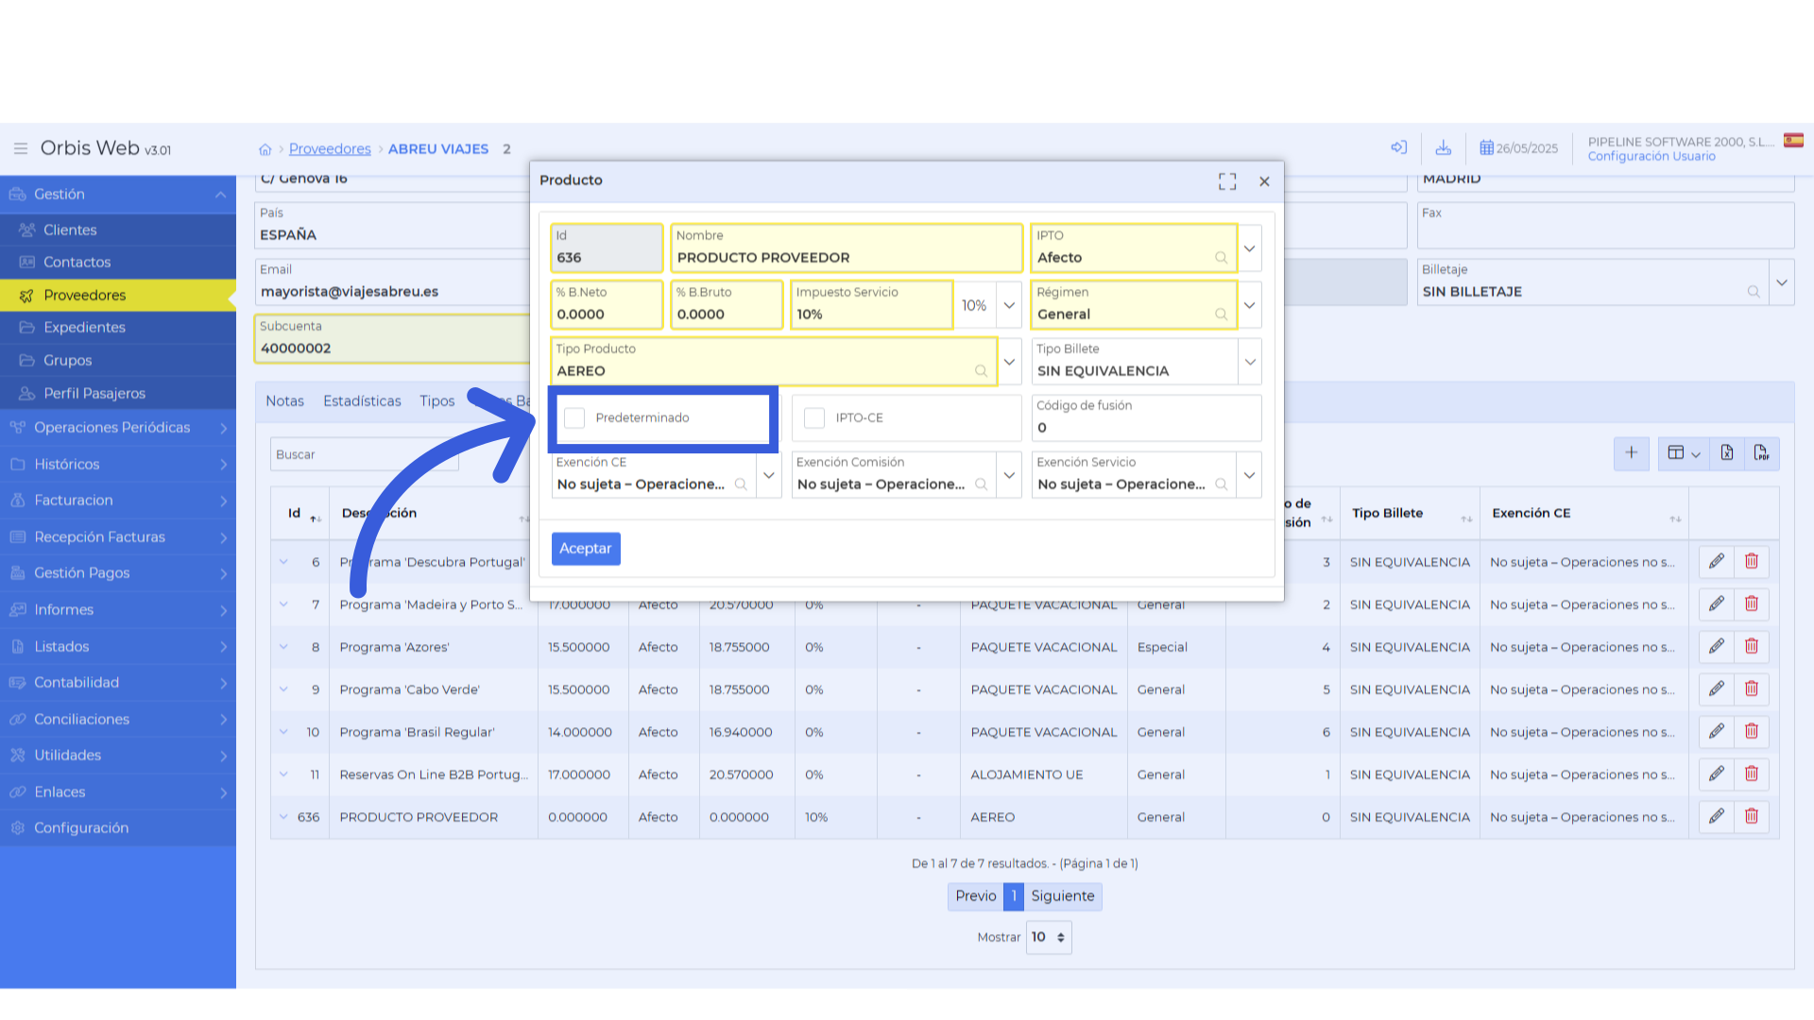Collapse the Gestión sidebar section
This screenshot has height=1020, width=1814.
point(118,194)
